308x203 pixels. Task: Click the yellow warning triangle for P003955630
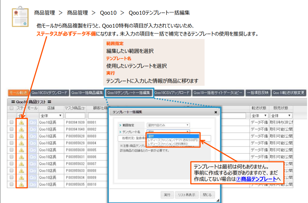21,150
